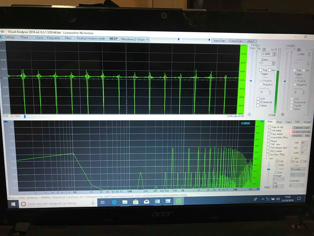Open the Mail app from the taskbar
This screenshot has height=236, width=314.
click(x=147, y=202)
